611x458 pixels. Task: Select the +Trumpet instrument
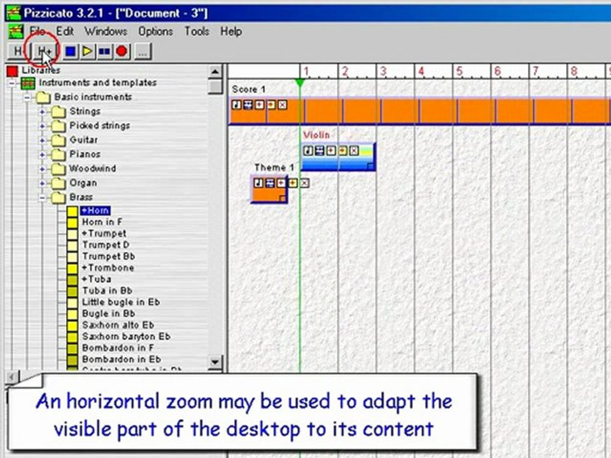(104, 233)
